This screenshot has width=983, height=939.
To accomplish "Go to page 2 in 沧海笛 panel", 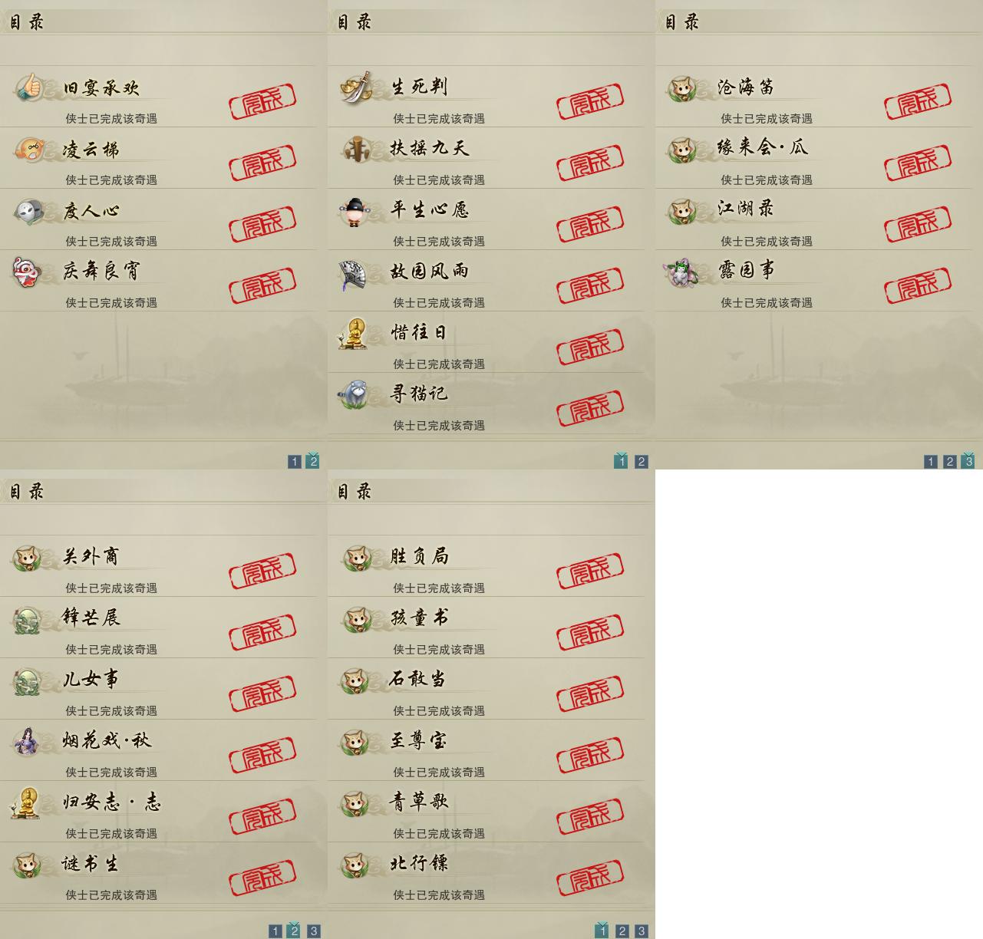I will coord(950,462).
